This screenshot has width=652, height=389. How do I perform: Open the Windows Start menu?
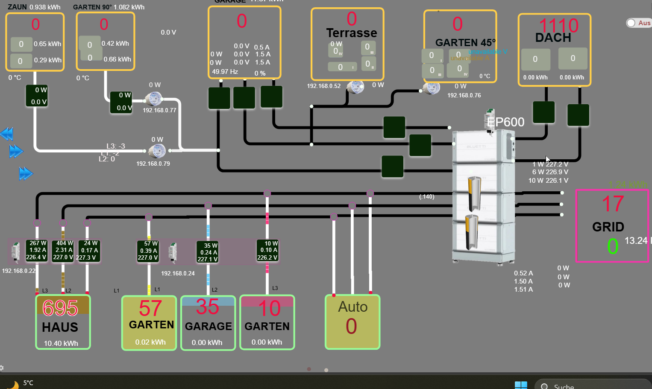point(521,385)
